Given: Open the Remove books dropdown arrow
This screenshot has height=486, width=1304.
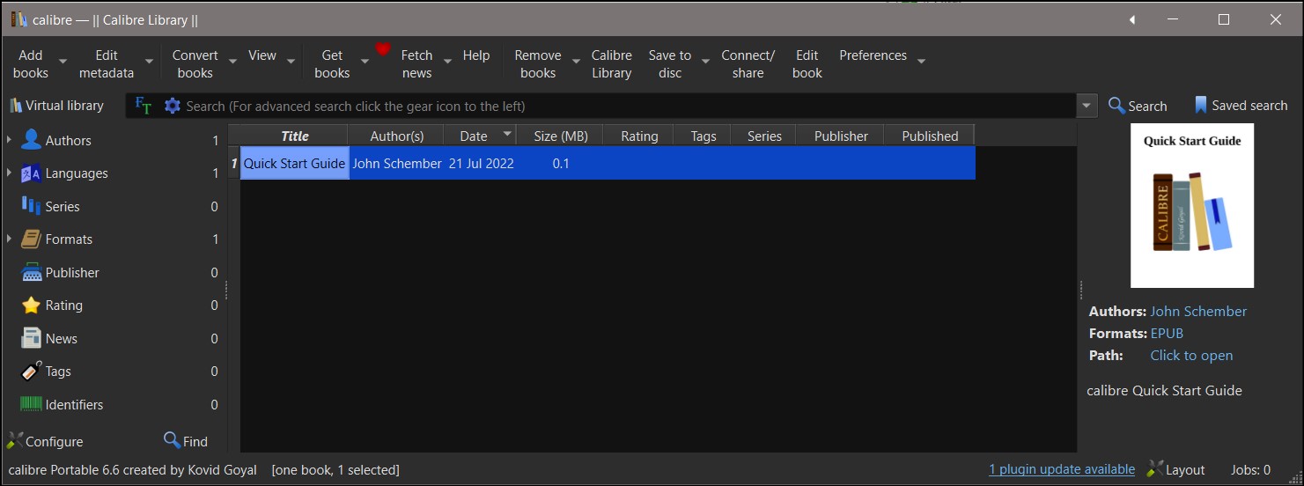Looking at the screenshot, I should click(576, 62).
